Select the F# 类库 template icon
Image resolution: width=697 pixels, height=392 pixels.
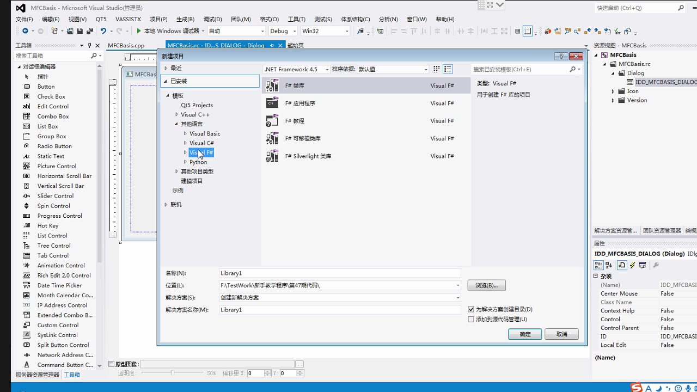(x=272, y=85)
